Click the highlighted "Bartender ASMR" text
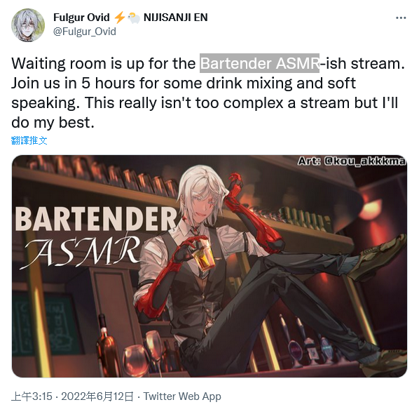The width and height of the screenshot is (419, 414). 259,63
